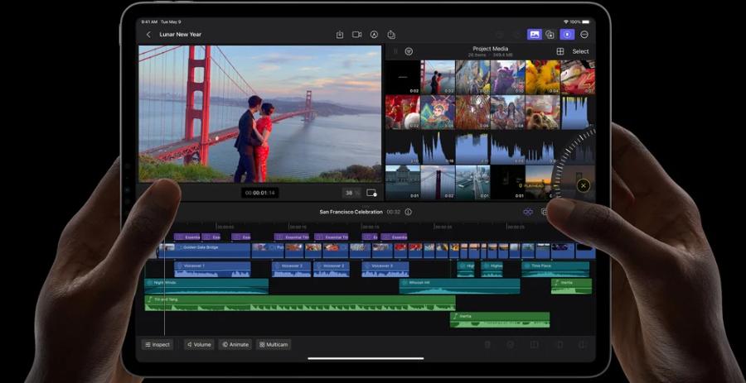
Task: Select the purple lion costume thumbnail
Action: point(507,77)
